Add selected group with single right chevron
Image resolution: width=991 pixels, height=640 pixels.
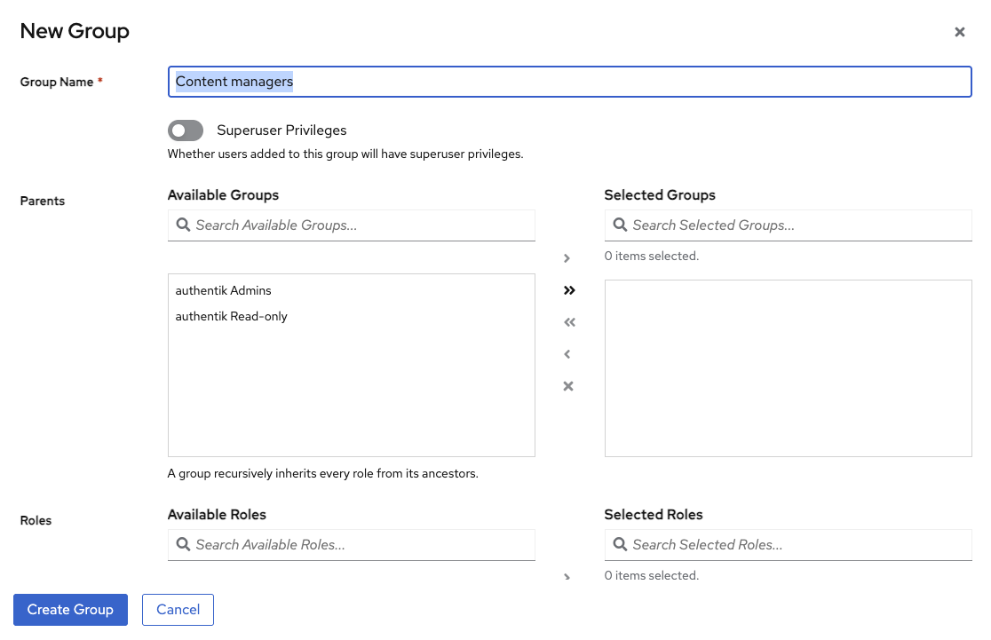tap(567, 258)
